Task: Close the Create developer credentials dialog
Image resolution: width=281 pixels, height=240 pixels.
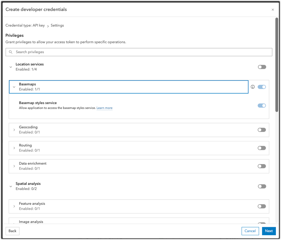Action: coord(273,10)
